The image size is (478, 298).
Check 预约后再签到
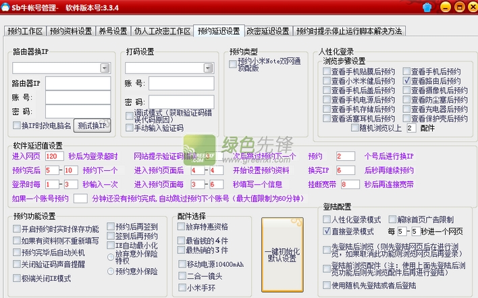click(111, 226)
